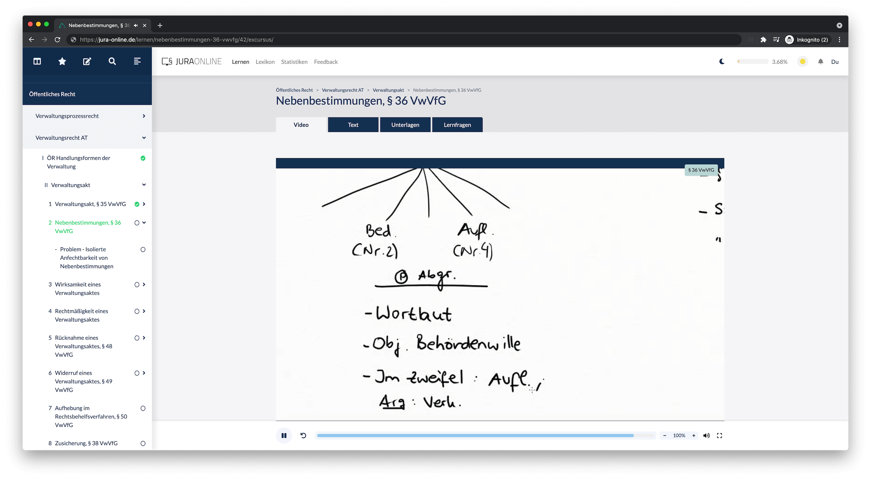Toggle the sidebar layout columns icon

click(x=37, y=61)
